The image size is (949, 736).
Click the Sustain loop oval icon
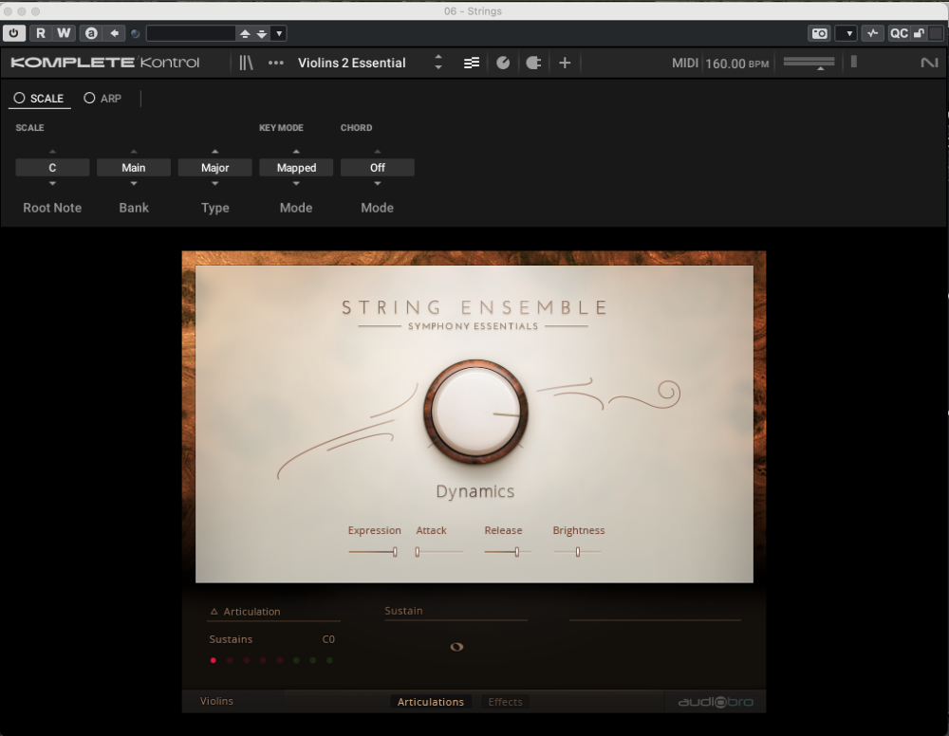pyautogui.click(x=457, y=647)
